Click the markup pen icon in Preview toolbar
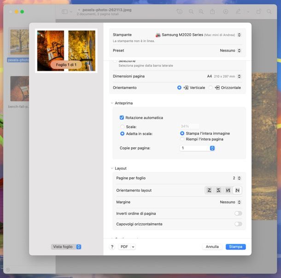Screen dimensions: 281x278 (238, 12)
